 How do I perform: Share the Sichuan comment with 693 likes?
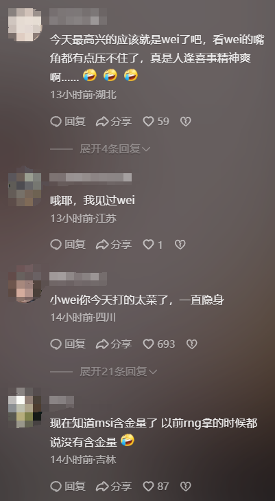pyautogui.click(x=114, y=344)
